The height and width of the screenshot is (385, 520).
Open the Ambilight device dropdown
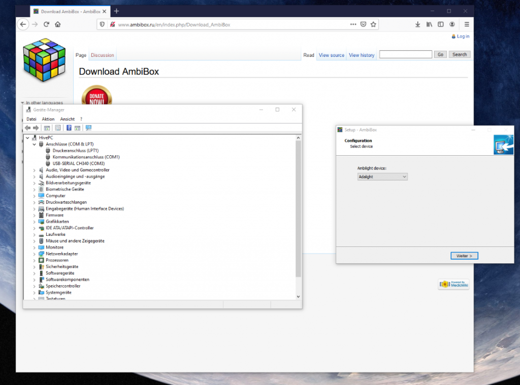click(x=382, y=177)
